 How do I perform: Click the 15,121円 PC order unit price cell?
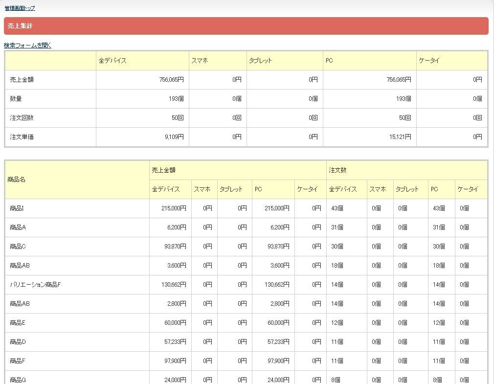point(400,137)
